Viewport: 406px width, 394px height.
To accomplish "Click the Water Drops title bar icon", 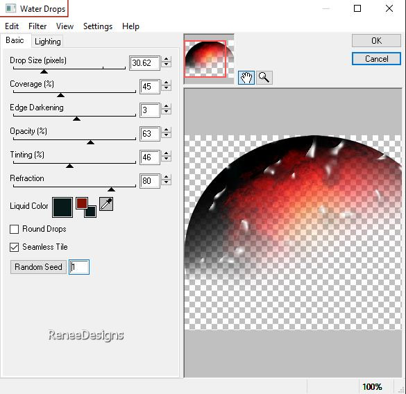I will [x=10, y=8].
